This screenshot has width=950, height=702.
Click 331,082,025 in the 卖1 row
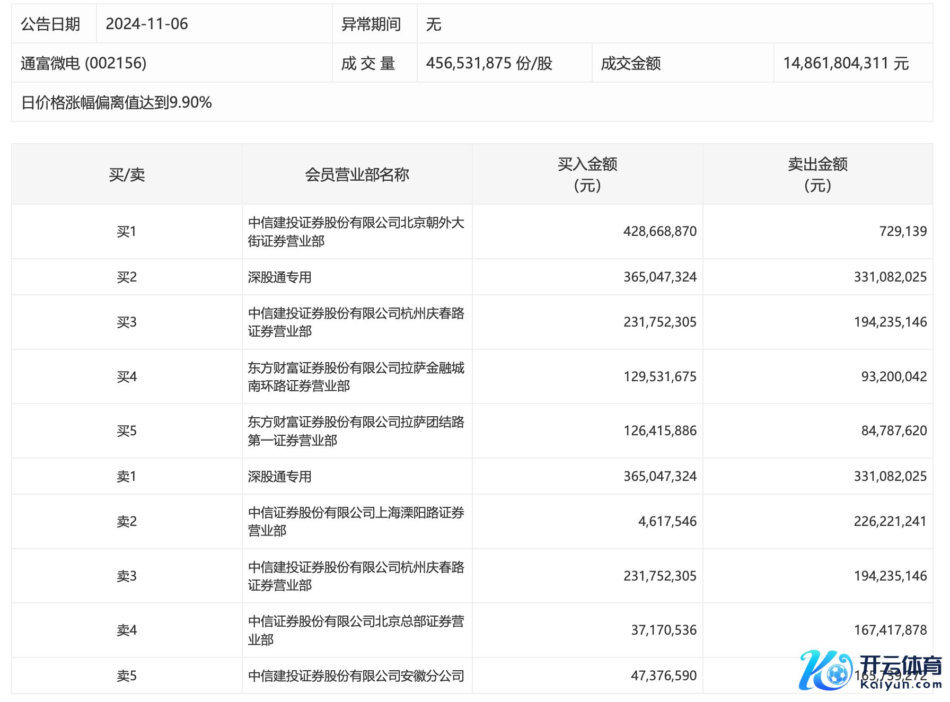tap(890, 477)
